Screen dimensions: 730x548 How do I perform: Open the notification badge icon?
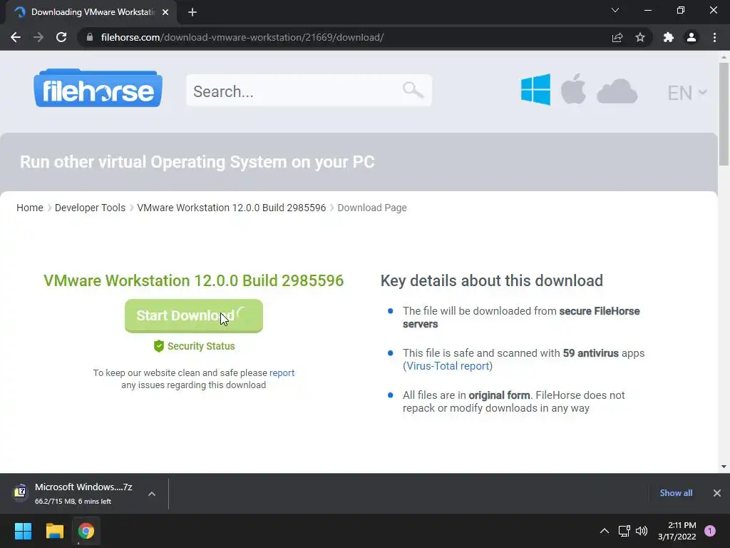[710, 531]
